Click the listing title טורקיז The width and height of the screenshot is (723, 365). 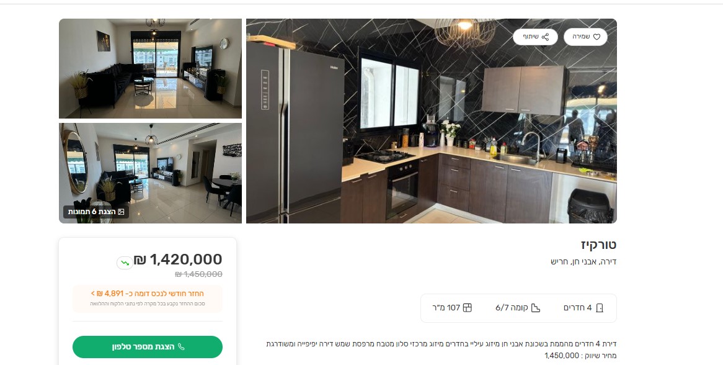[x=598, y=245]
